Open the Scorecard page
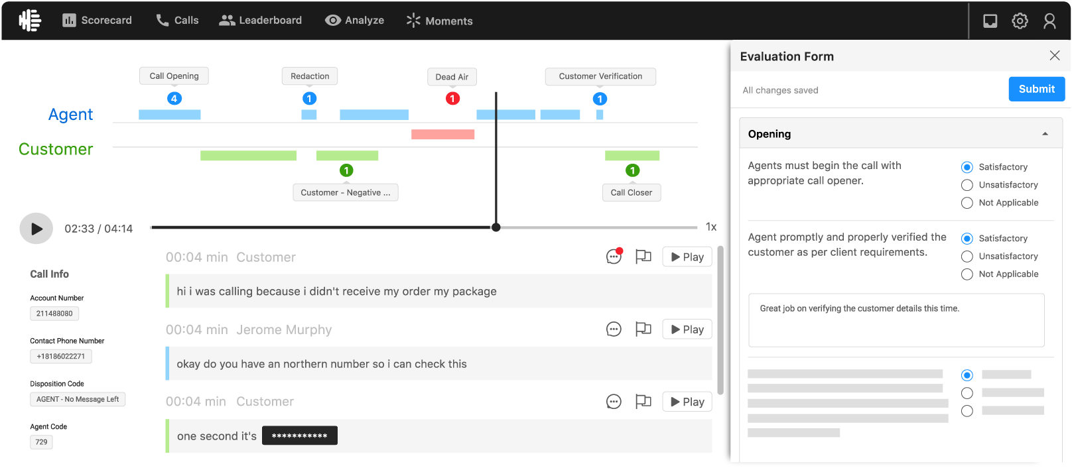 click(97, 21)
